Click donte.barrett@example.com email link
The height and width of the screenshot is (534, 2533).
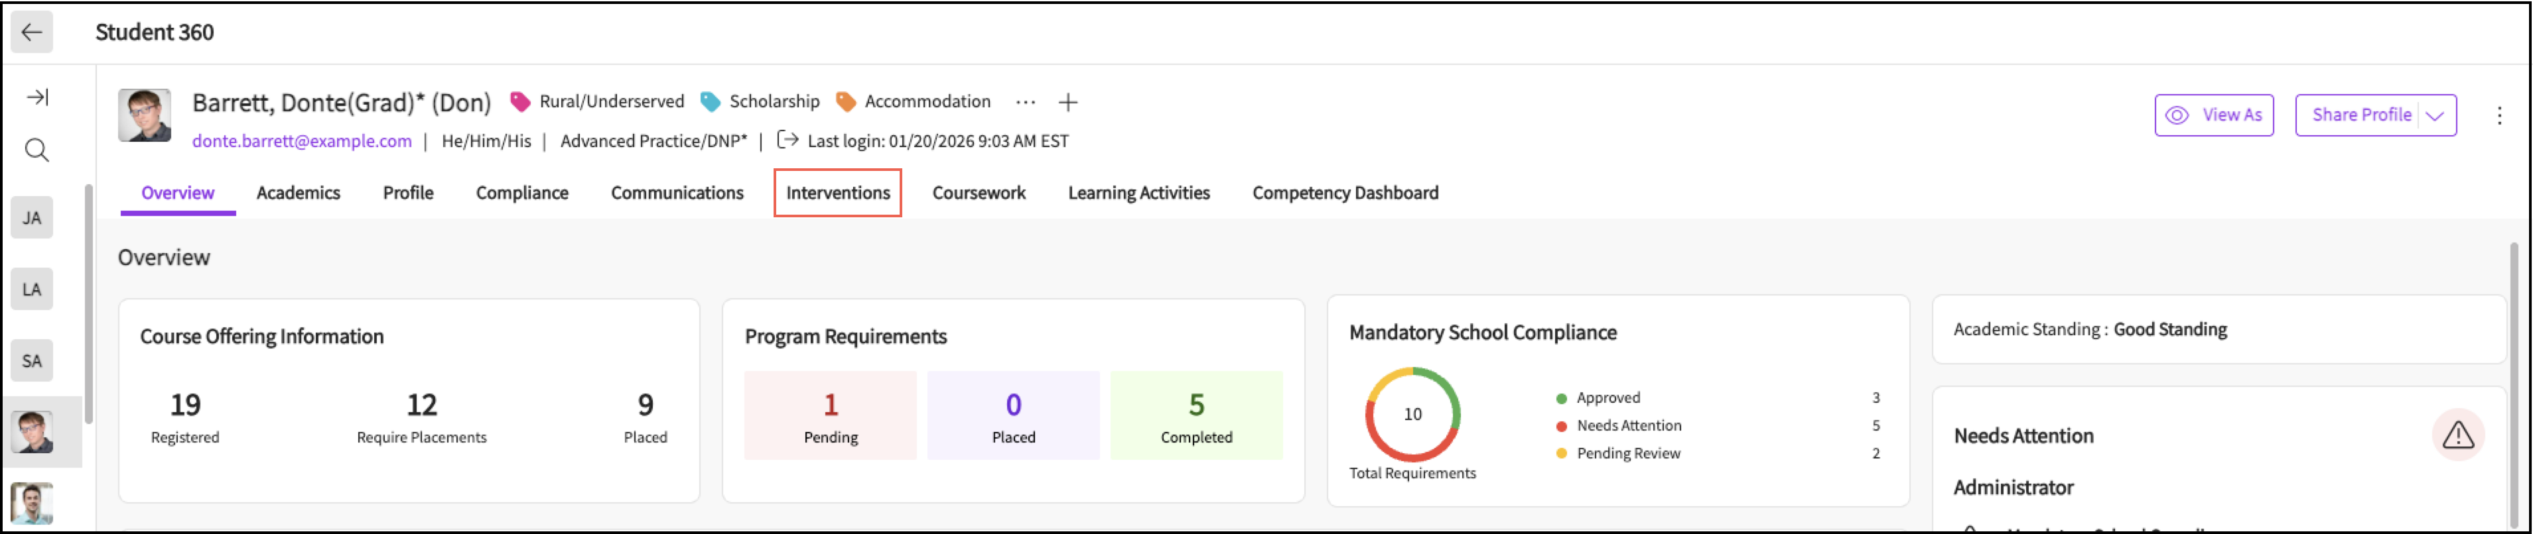pyautogui.click(x=302, y=141)
